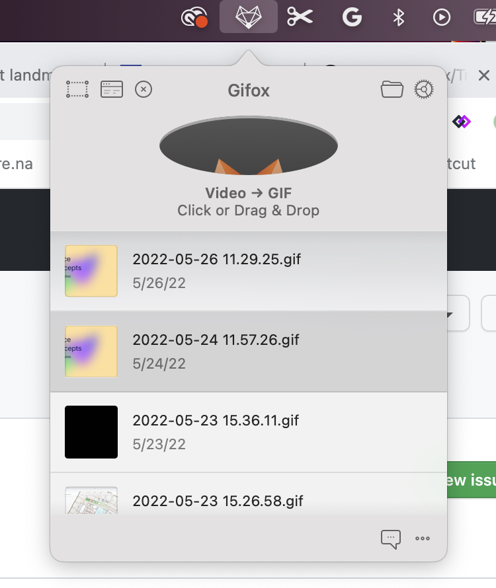Click the circled X cancel icon
This screenshot has height=588, width=496.
click(144, 90)
